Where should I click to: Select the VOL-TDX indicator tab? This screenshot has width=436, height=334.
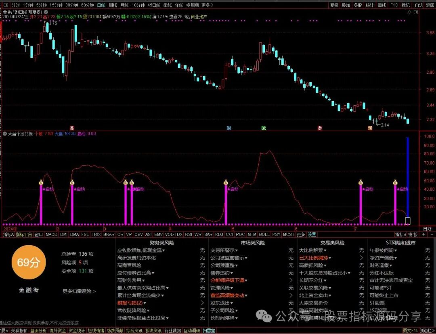(x=174, y=234)
